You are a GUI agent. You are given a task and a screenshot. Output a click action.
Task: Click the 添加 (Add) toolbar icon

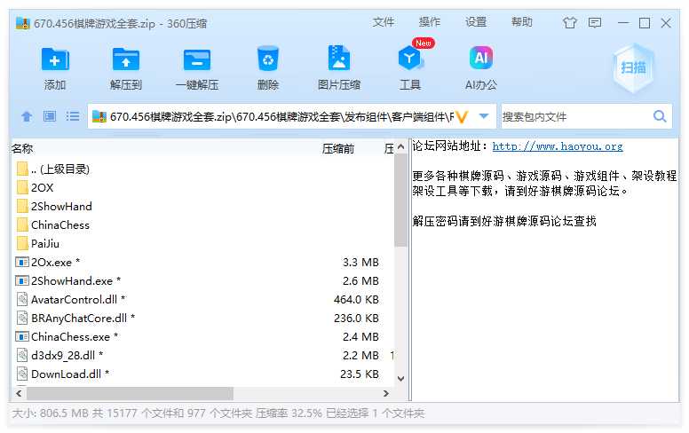[55, 59]
